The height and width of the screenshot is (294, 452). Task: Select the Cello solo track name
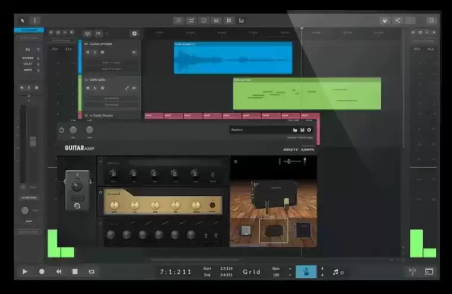coord(97,80)
